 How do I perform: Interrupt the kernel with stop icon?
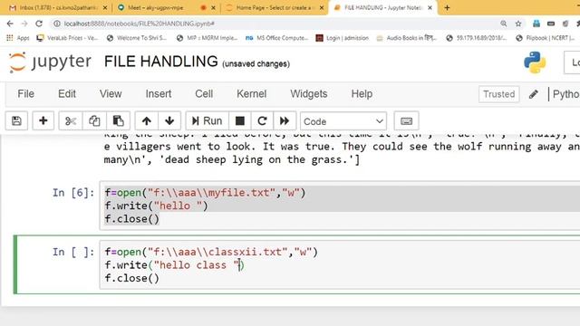[239, 120]
